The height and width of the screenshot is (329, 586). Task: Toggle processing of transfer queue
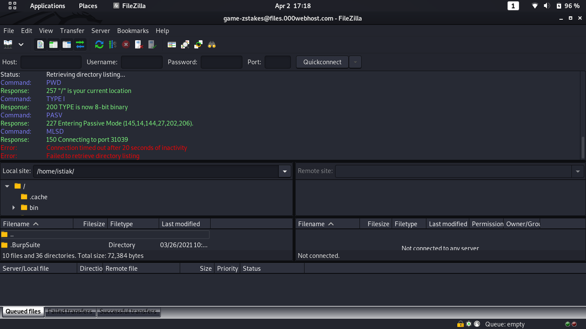112,44
